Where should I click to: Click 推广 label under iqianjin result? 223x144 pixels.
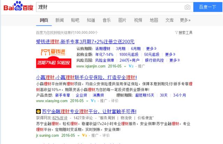click(x=141, y=66)
